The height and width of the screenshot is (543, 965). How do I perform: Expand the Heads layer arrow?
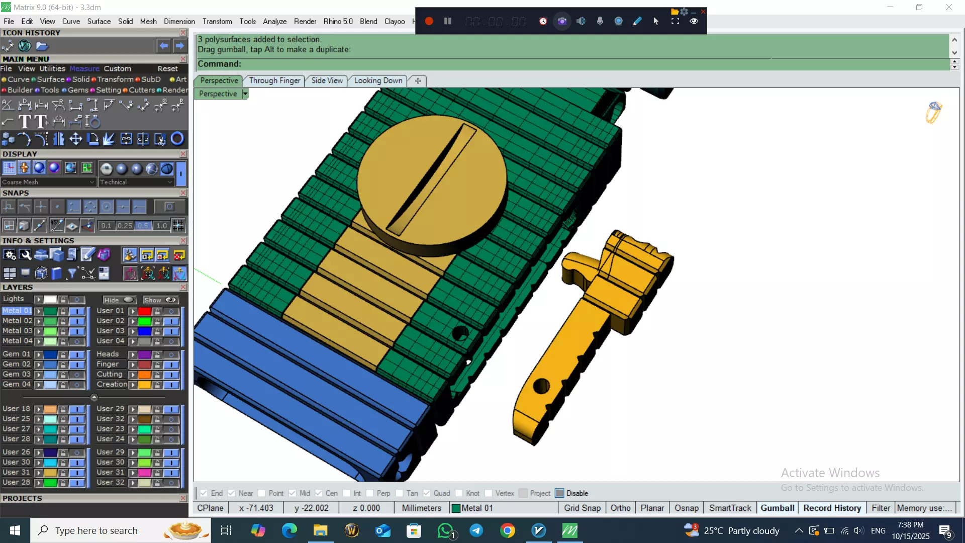click(x=133, y=354)
